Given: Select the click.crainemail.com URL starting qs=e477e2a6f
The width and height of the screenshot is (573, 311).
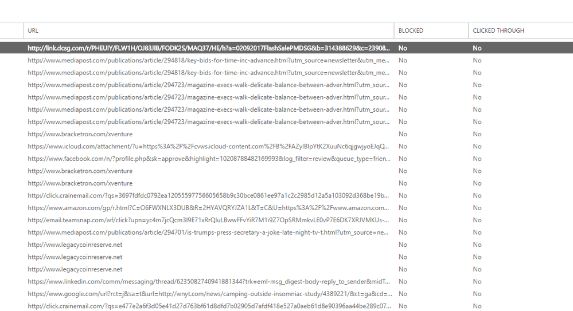Looking at the screenshot, I should 209,306.
